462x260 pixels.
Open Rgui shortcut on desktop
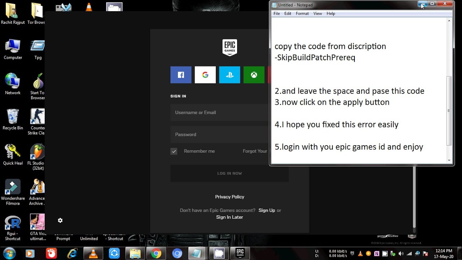tap(13, 227)
